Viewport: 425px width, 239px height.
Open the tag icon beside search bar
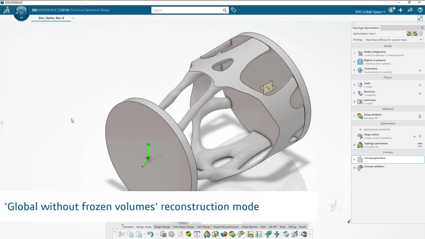[234, 10]
